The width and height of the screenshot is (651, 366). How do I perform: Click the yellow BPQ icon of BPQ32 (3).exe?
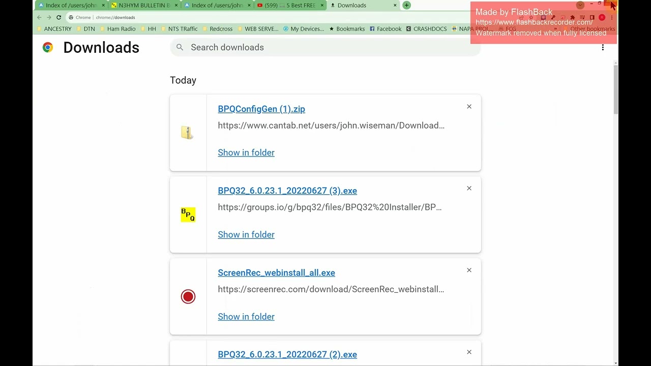tap(188, 215)
